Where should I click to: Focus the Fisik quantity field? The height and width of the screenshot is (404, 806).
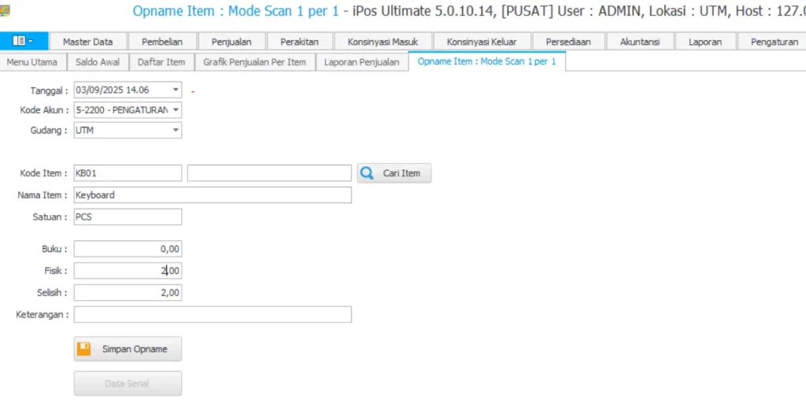click(128, 271)
